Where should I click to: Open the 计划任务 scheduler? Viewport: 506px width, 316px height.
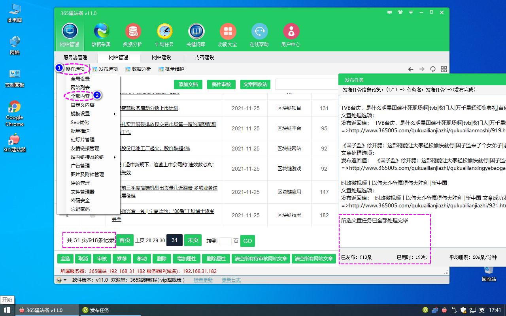point(164,35)
